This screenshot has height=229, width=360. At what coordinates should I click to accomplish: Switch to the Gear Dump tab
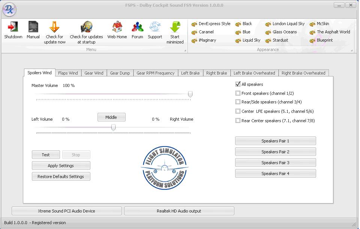[120, 73]
